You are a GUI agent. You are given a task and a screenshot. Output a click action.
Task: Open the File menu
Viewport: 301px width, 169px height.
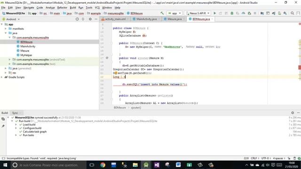[x=3, y=8]
